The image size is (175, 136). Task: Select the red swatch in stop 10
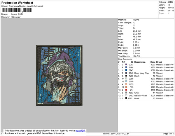click(126, 90)
